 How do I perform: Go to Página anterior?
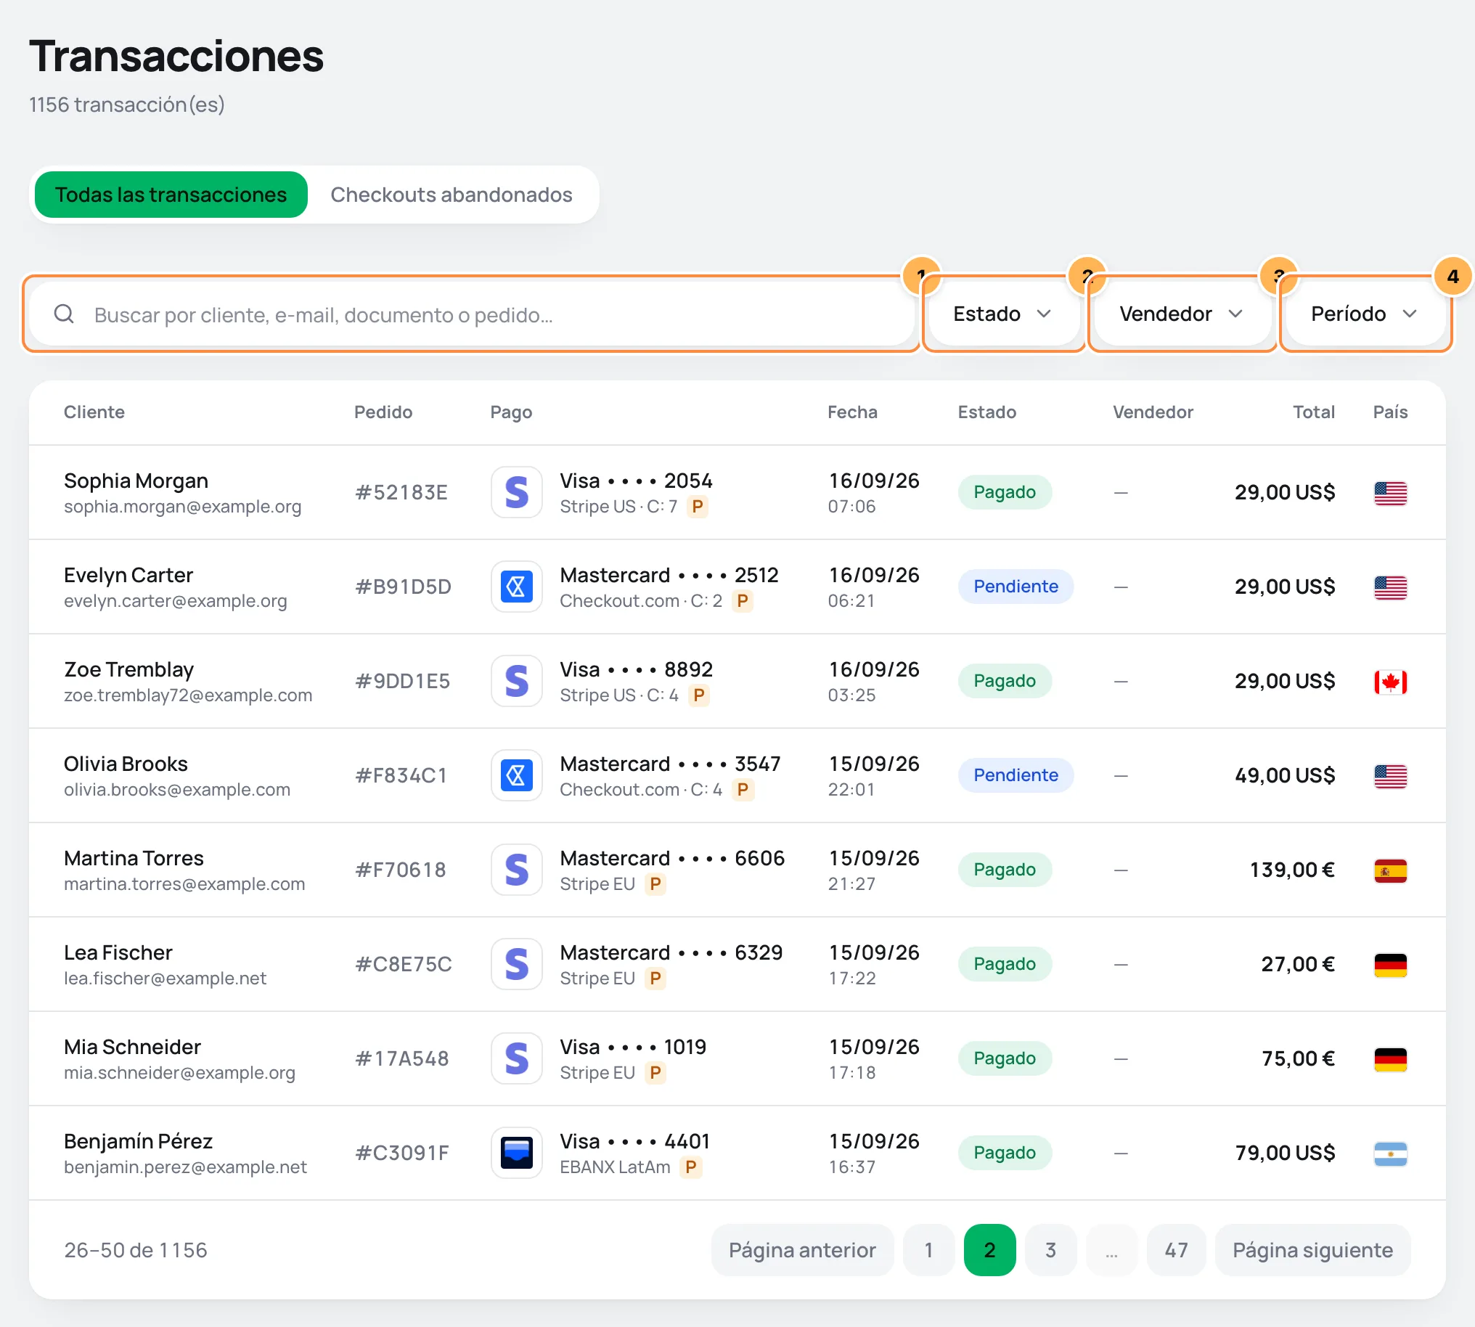802,1250
